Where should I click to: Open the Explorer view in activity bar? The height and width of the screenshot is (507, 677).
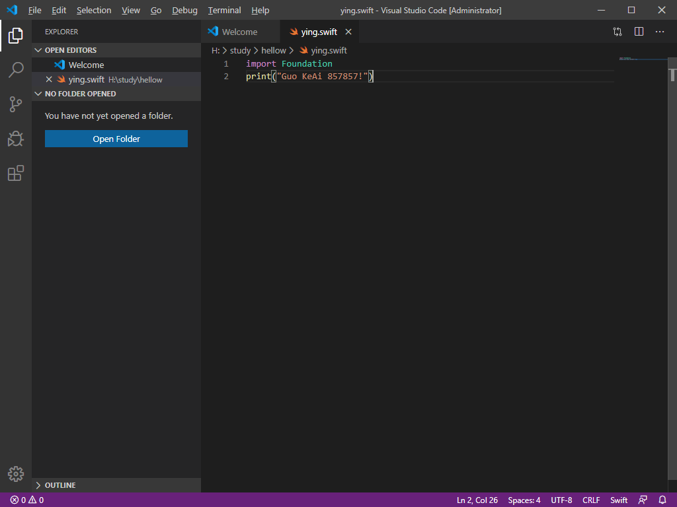pos(16,36)
